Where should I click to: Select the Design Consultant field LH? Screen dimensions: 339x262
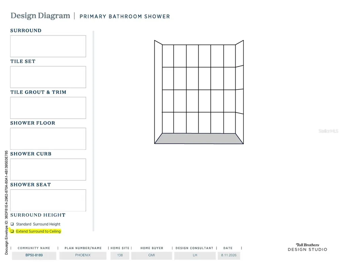pyautogui.click(x=195, y=255)
